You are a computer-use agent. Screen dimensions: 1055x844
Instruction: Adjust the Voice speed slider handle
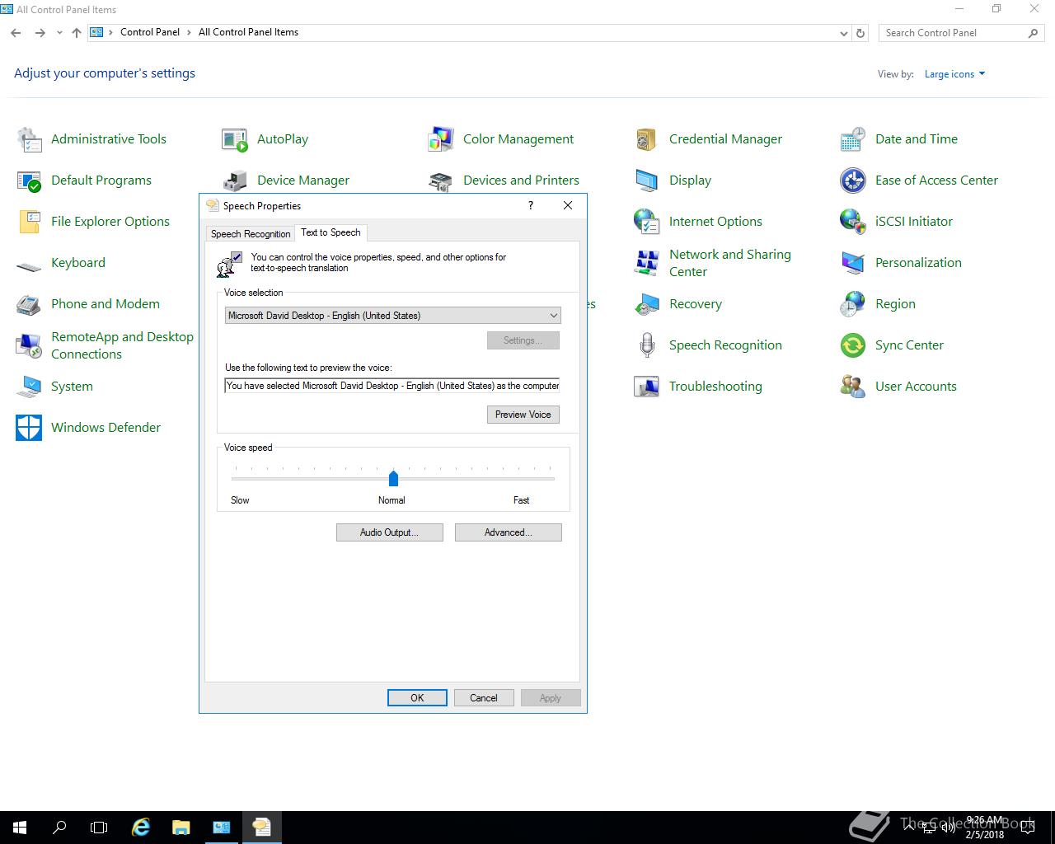point(393,478)
